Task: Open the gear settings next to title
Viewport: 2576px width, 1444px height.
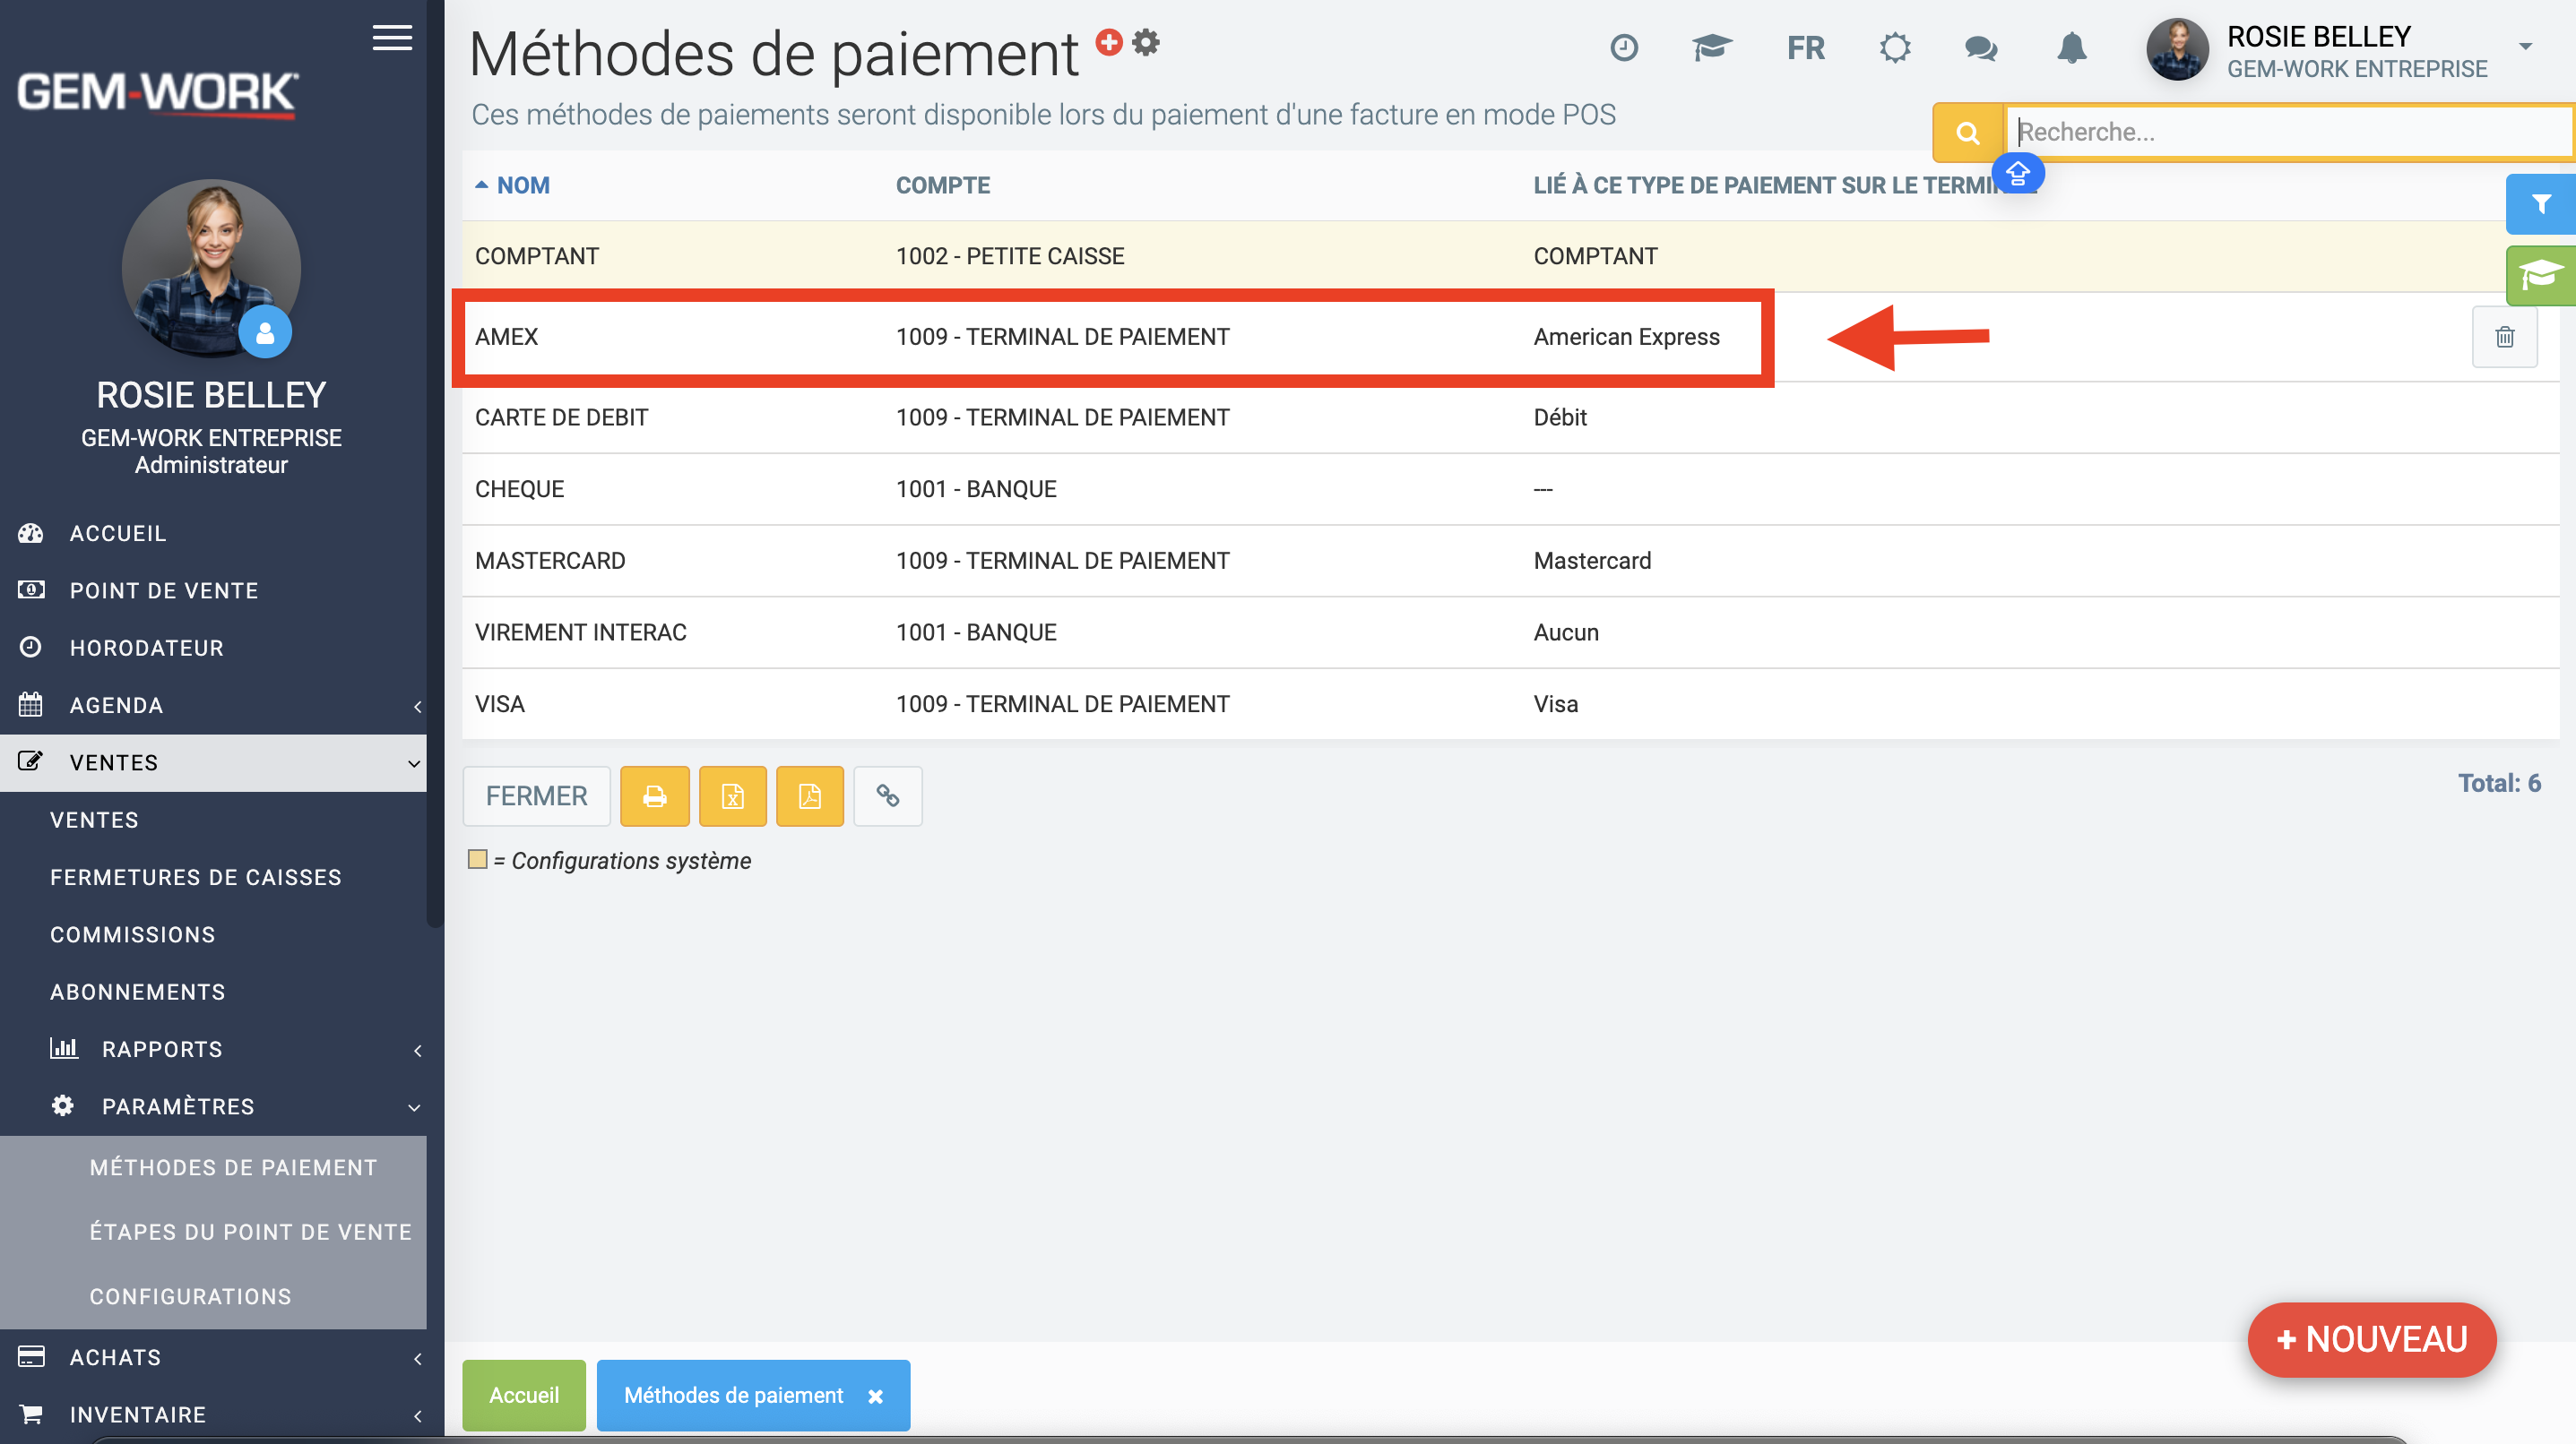Action: (x=1146, y=42)
